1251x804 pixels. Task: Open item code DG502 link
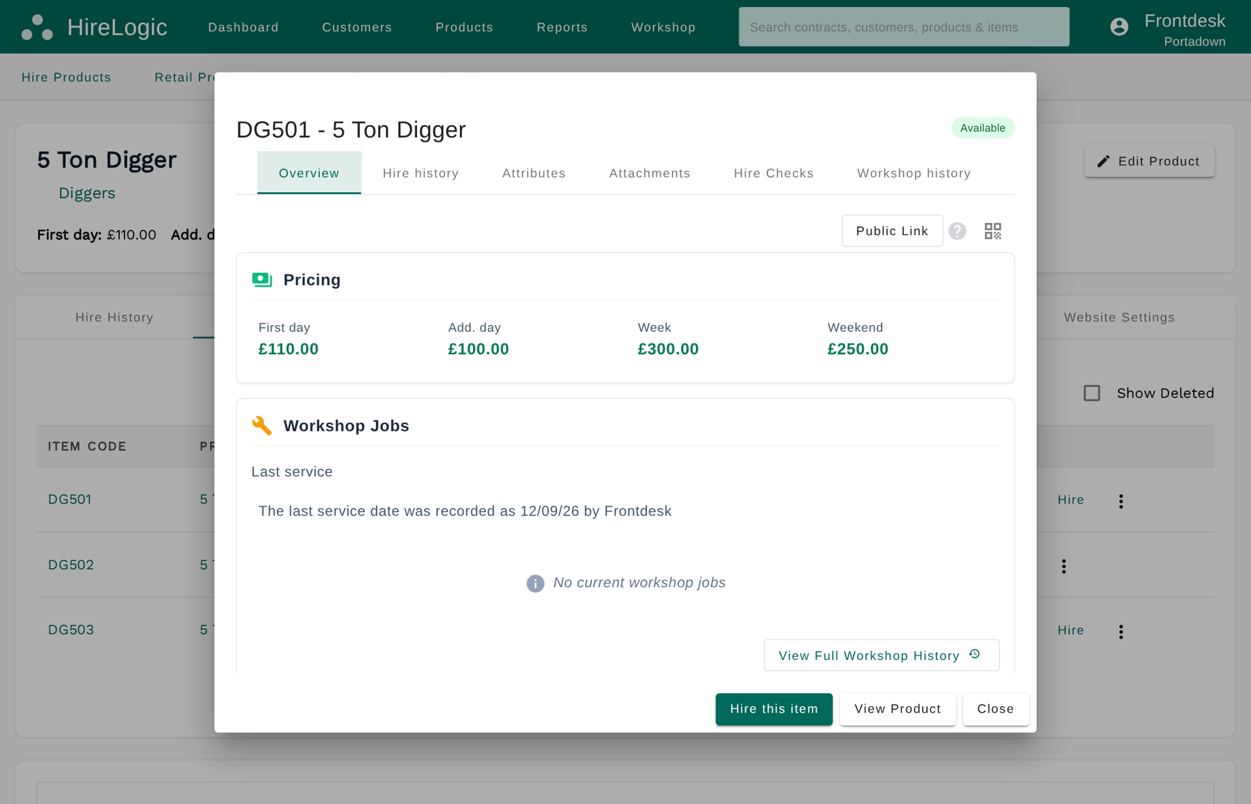(71, 565)
